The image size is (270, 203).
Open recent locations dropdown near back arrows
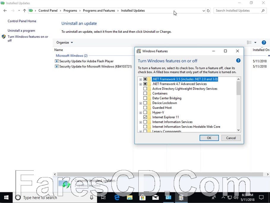[19, 11]
